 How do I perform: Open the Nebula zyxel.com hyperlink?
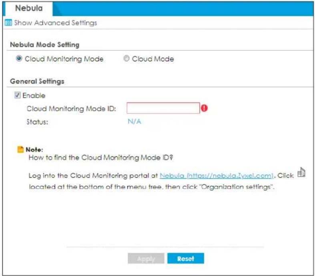tap(217, 176)
